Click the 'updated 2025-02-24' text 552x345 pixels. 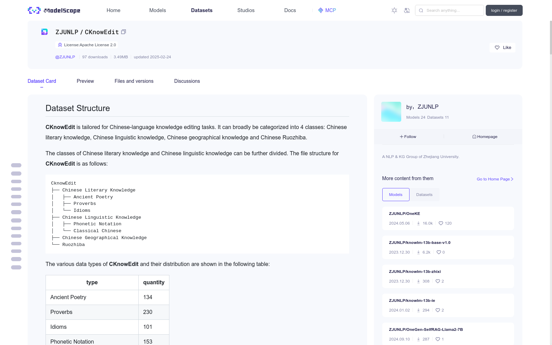[x=152, y=57]
